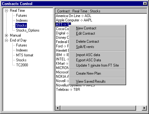The width and height of the screenshot is (149, 114).
Task: Select America On Line -> AOL contract
Action: click(x=74, y=16)
